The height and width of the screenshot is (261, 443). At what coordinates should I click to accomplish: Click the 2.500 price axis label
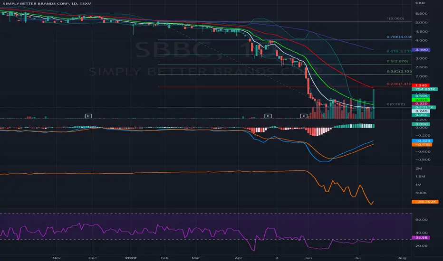pyautogui.click(x=421, y=67)
